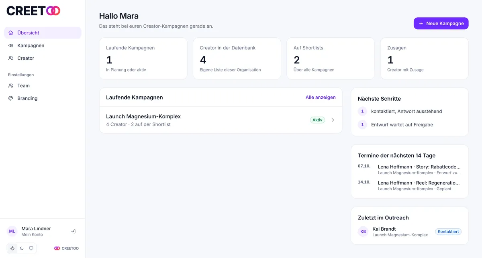Open the Creator list in the sidebar
This screenshot has height=258, width=482.
coord(43,58)
